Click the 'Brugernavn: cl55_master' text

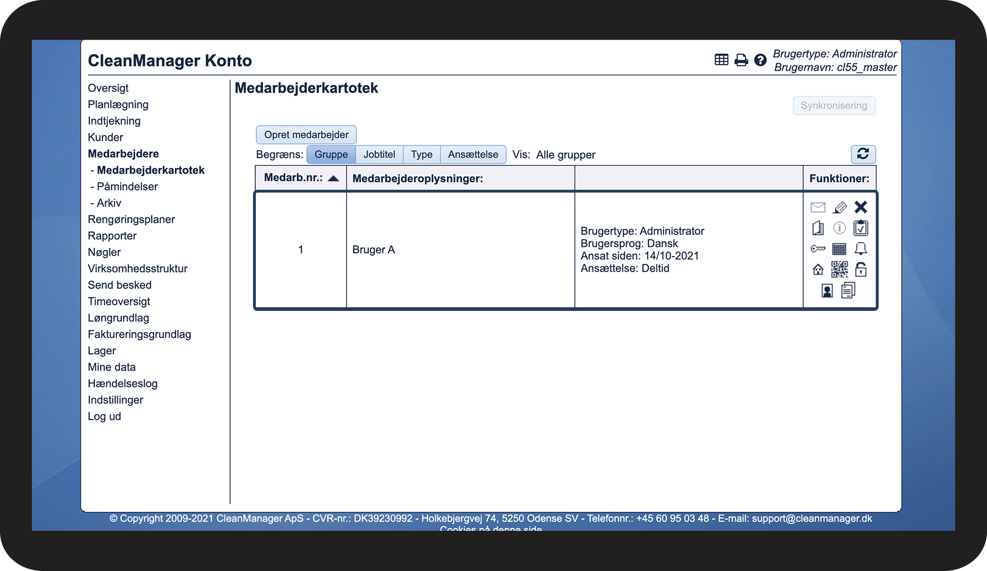836,68
